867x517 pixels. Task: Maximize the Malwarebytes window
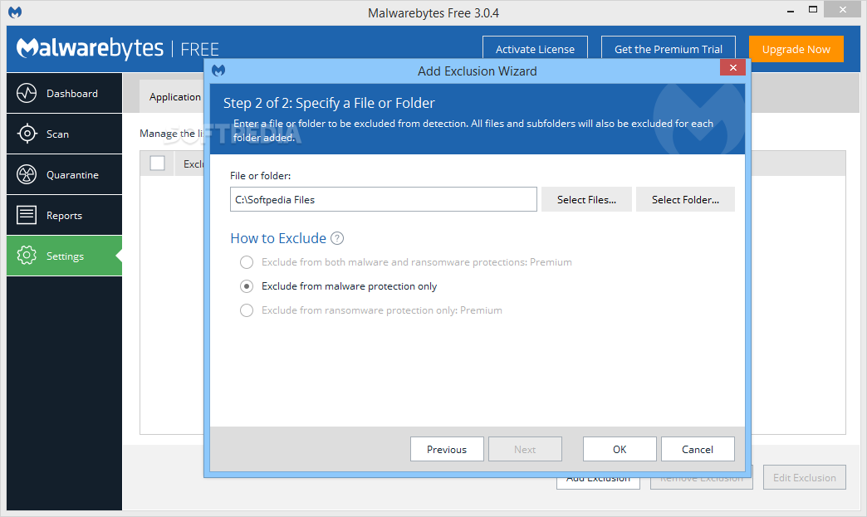[x=812, y=9]
